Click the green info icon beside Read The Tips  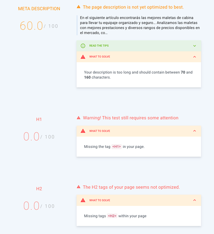pos(83,46)
